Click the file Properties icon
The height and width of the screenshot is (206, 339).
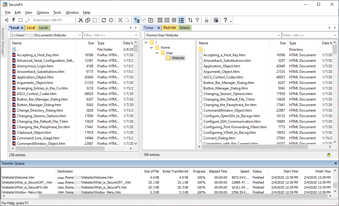(x=127, y=20)
